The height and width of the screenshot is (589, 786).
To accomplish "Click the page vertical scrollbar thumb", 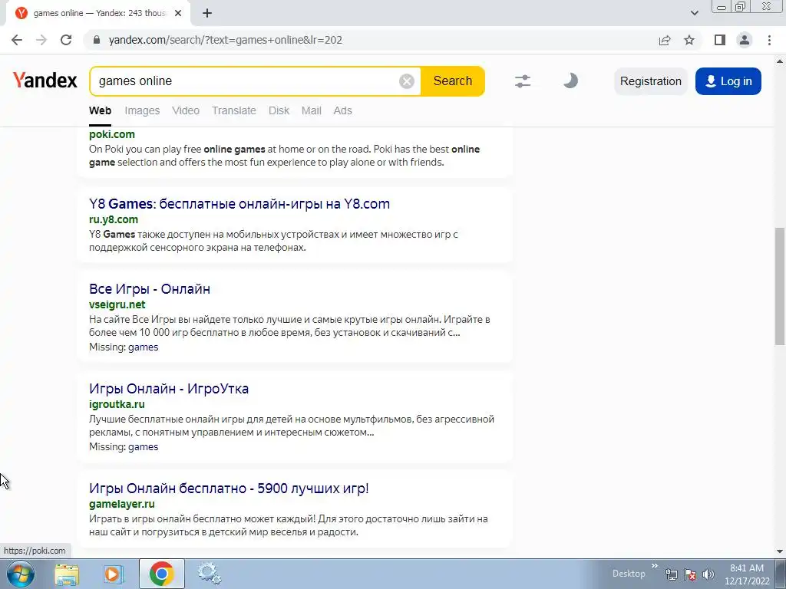I will coord(780,285).
